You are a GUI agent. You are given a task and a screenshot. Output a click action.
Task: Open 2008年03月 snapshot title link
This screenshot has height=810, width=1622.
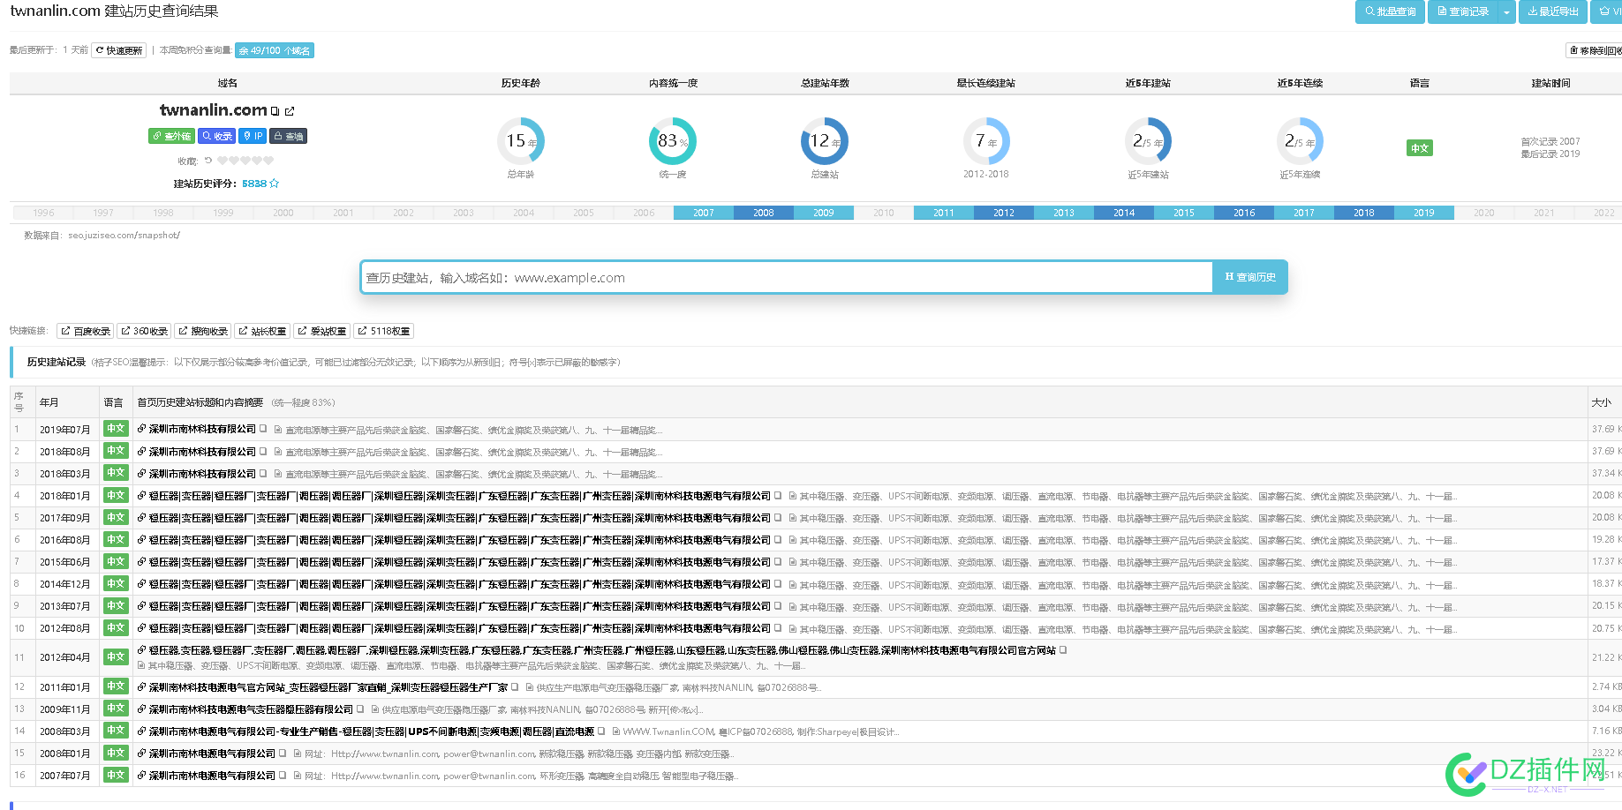tap(371, 731)
